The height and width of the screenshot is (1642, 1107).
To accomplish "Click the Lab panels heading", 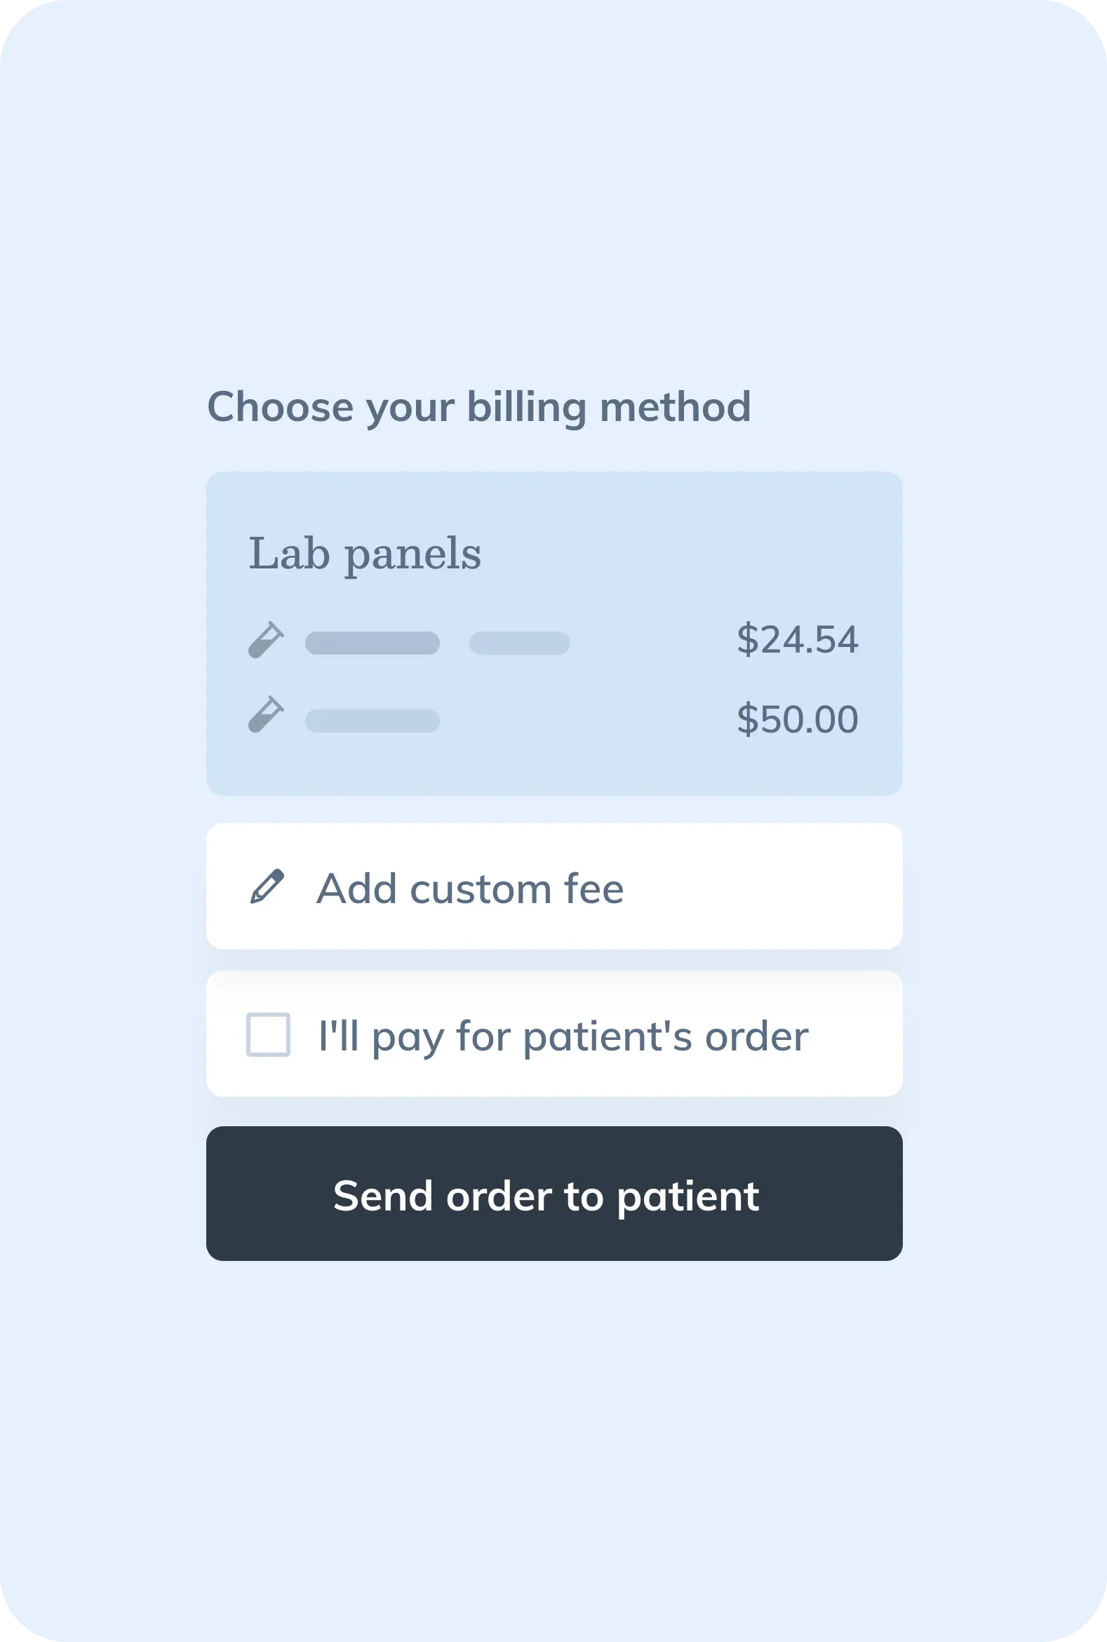I will coord(365,554).
